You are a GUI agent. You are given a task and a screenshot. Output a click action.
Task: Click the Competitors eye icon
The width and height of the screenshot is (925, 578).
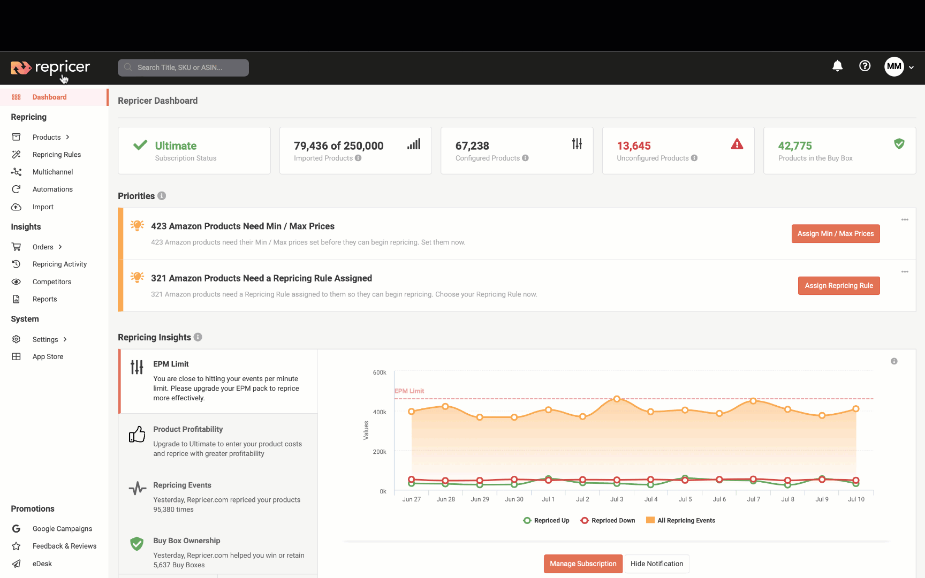[x=16, y=282]
